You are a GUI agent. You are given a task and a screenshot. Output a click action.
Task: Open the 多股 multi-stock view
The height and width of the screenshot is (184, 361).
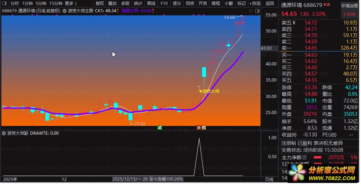click(x=125, y=3)
